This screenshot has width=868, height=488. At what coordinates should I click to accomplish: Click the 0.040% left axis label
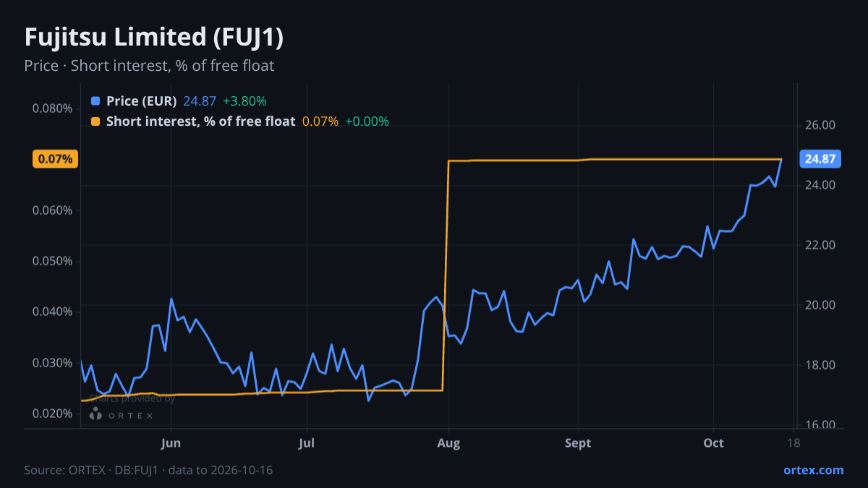[x=52, y=312]
